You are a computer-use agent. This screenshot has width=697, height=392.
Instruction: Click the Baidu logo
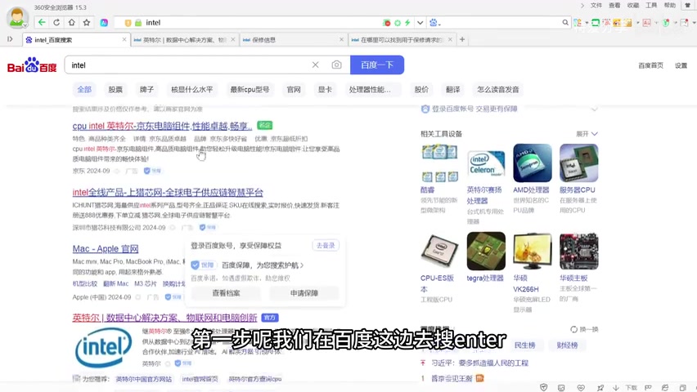pos(32,65)
